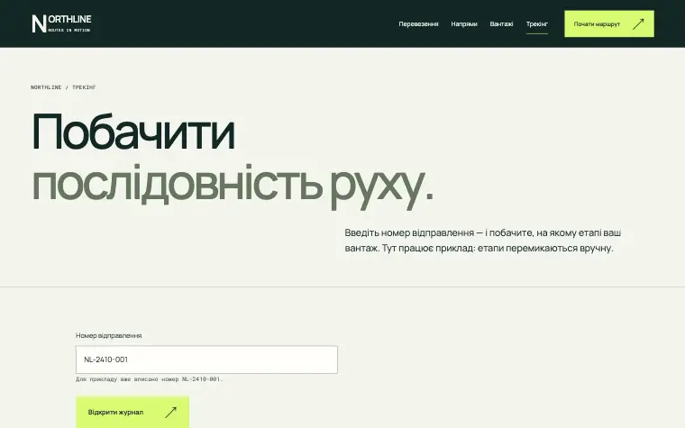685x428 pixels.
Task: Click the arrow icon in Почати маршрут
Action: (638, 24)
